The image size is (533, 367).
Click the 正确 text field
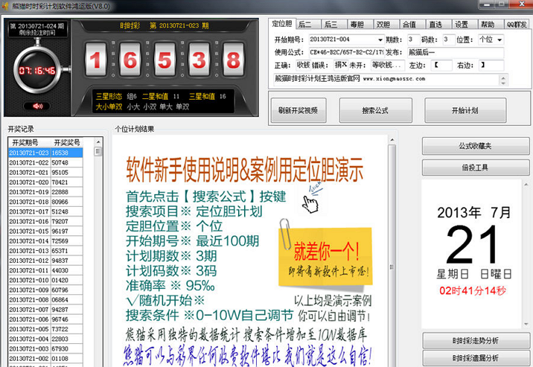(x=302, y=65)
